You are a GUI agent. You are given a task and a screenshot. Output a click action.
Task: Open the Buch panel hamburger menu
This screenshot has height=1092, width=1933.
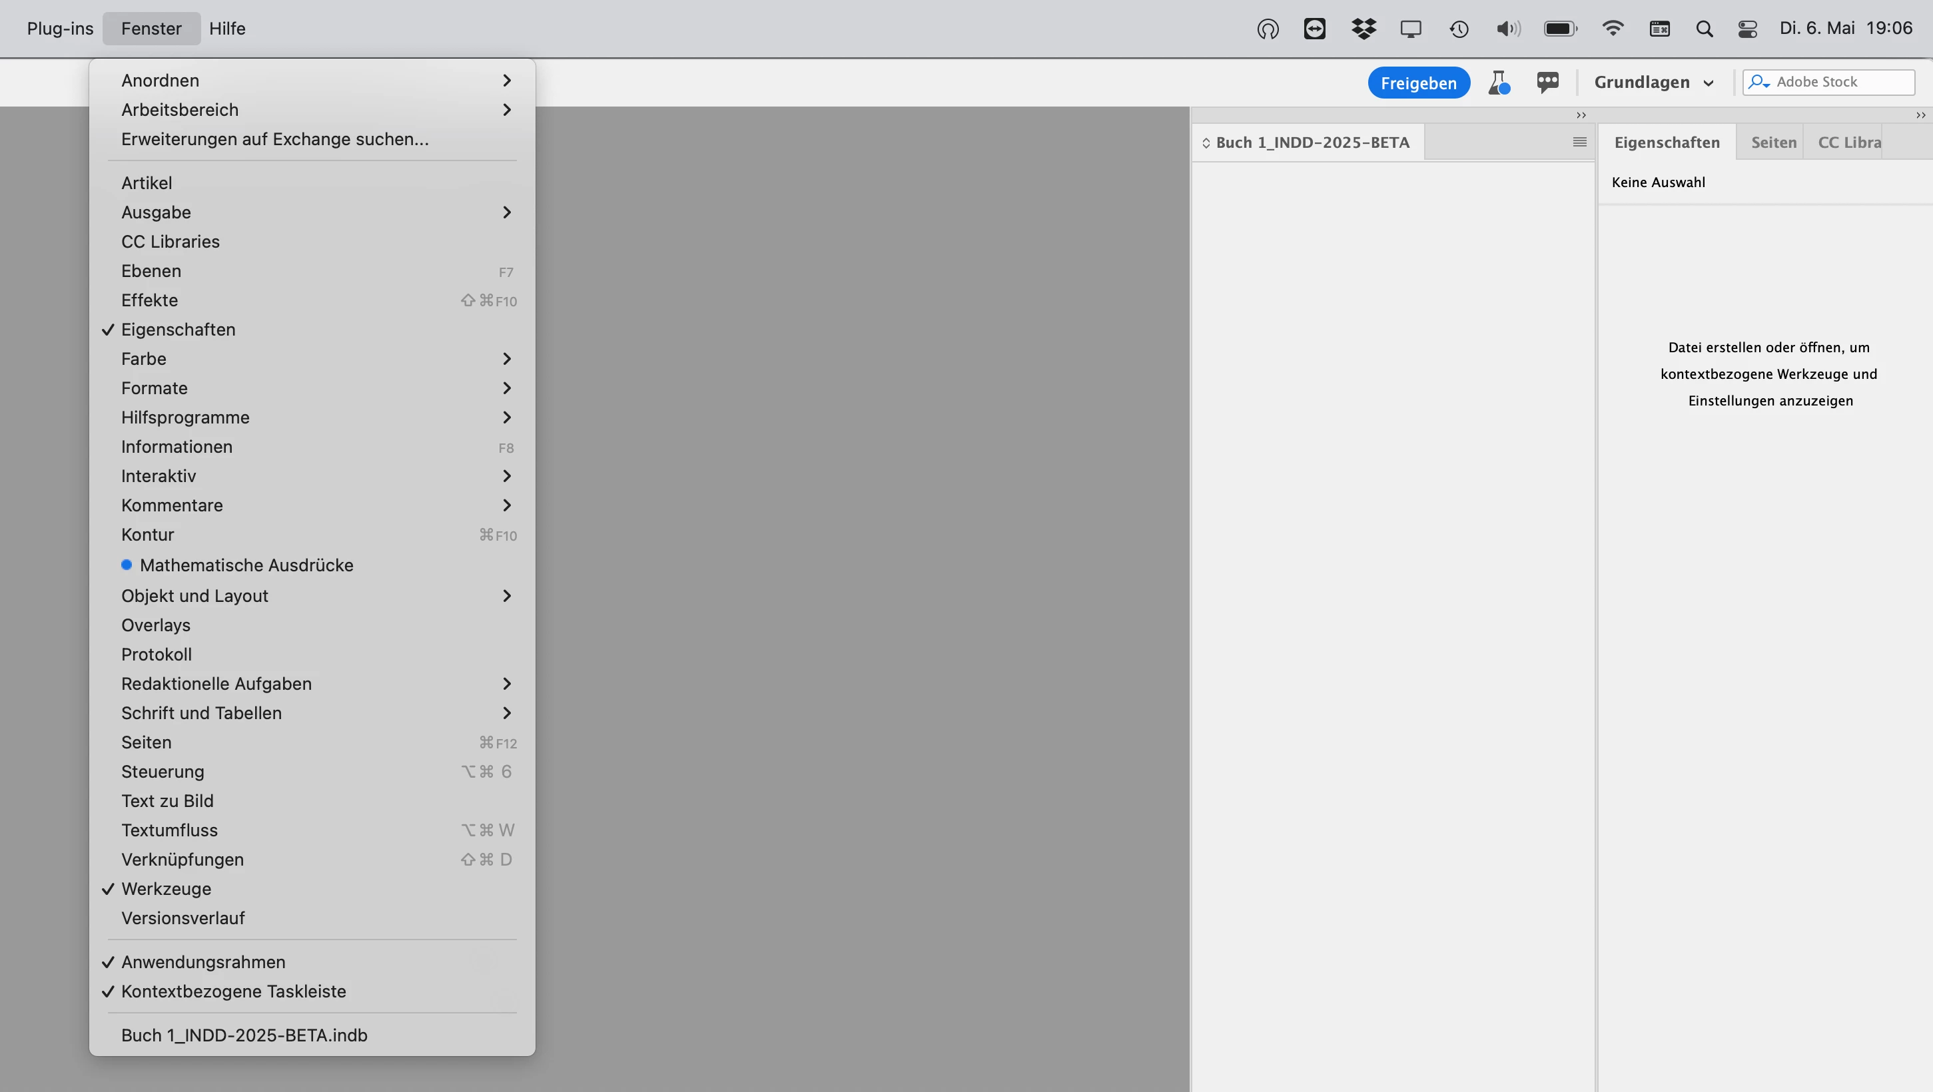1579,142
